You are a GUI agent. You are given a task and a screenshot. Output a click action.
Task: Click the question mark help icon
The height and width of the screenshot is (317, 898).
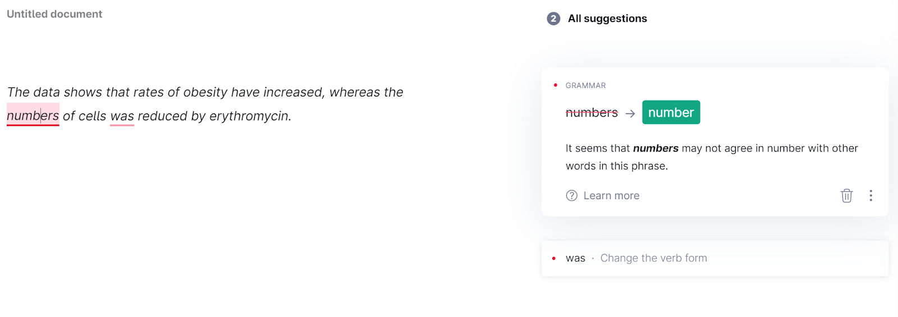(571, 195)
